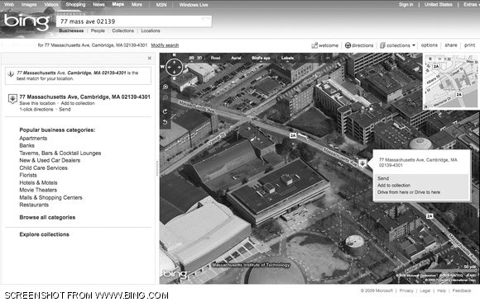
Task: Open the Hotels & Motels category
Action: (38, 182)
